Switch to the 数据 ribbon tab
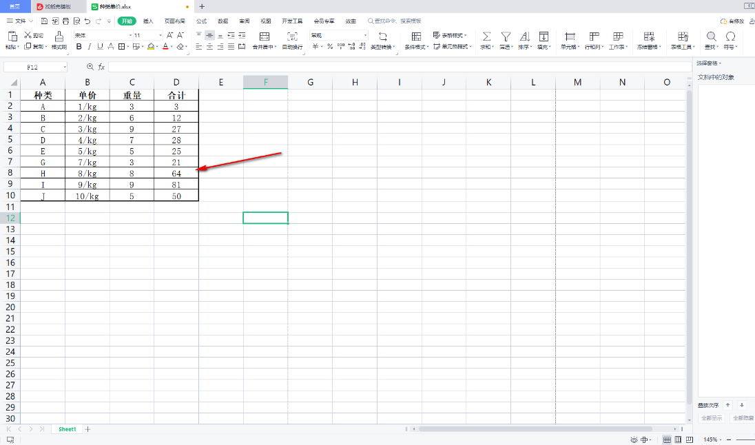The width and height of the screenshot is (755, 445). [223, 21]
